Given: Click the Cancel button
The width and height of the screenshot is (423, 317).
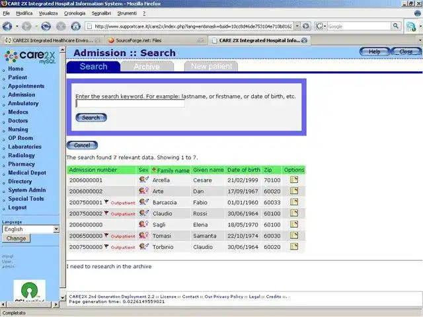Looking at the screenshot, I should 82,145.
